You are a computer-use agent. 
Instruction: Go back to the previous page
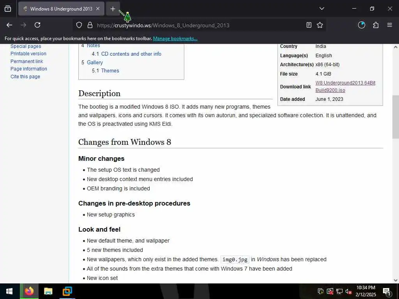click(9, 25)
